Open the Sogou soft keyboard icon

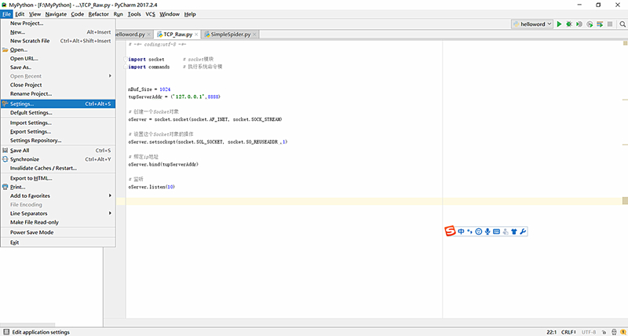point(497,232)
